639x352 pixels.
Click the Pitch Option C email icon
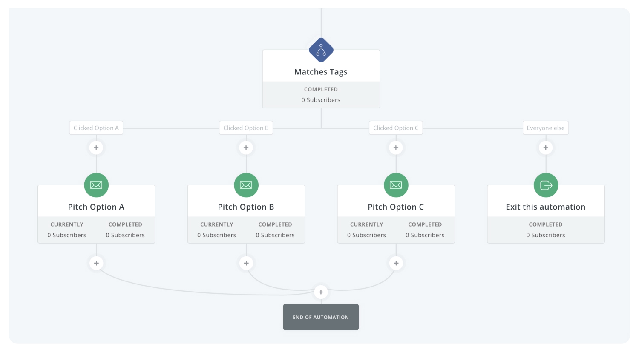click(396, 185)
